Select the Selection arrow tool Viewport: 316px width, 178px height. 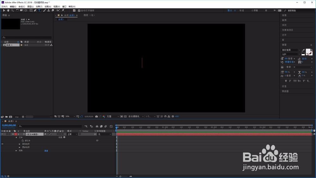4,10
